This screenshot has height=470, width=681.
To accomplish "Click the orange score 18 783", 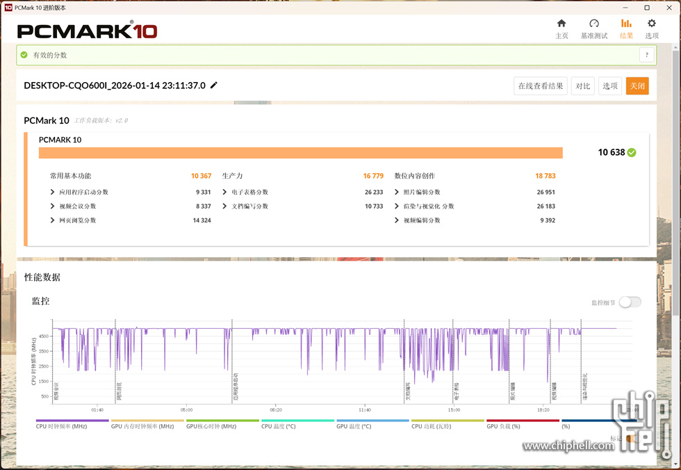I will point(545,176).
